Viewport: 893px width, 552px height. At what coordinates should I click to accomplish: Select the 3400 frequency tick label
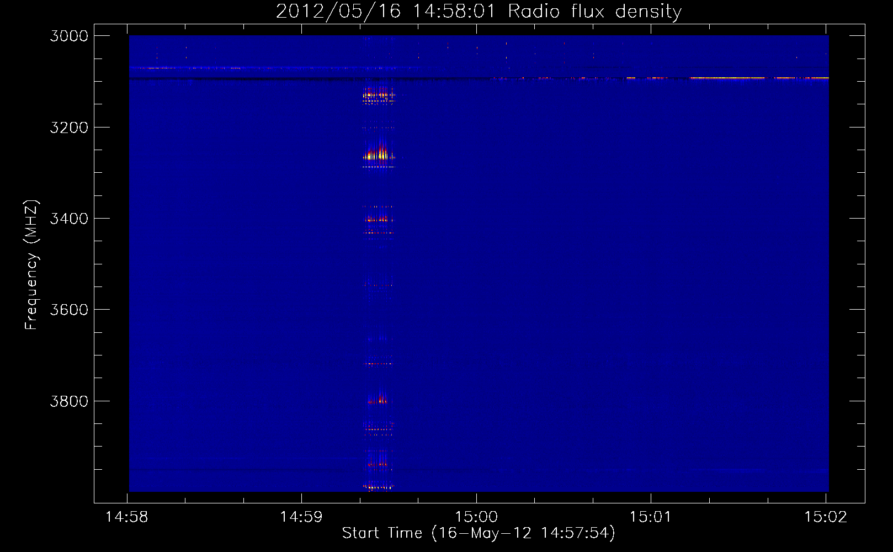pyautogui.click(x=69, y=219)
